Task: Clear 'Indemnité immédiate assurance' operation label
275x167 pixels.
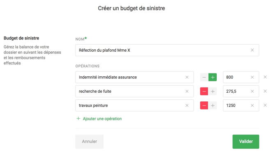Action: [187, 77]
